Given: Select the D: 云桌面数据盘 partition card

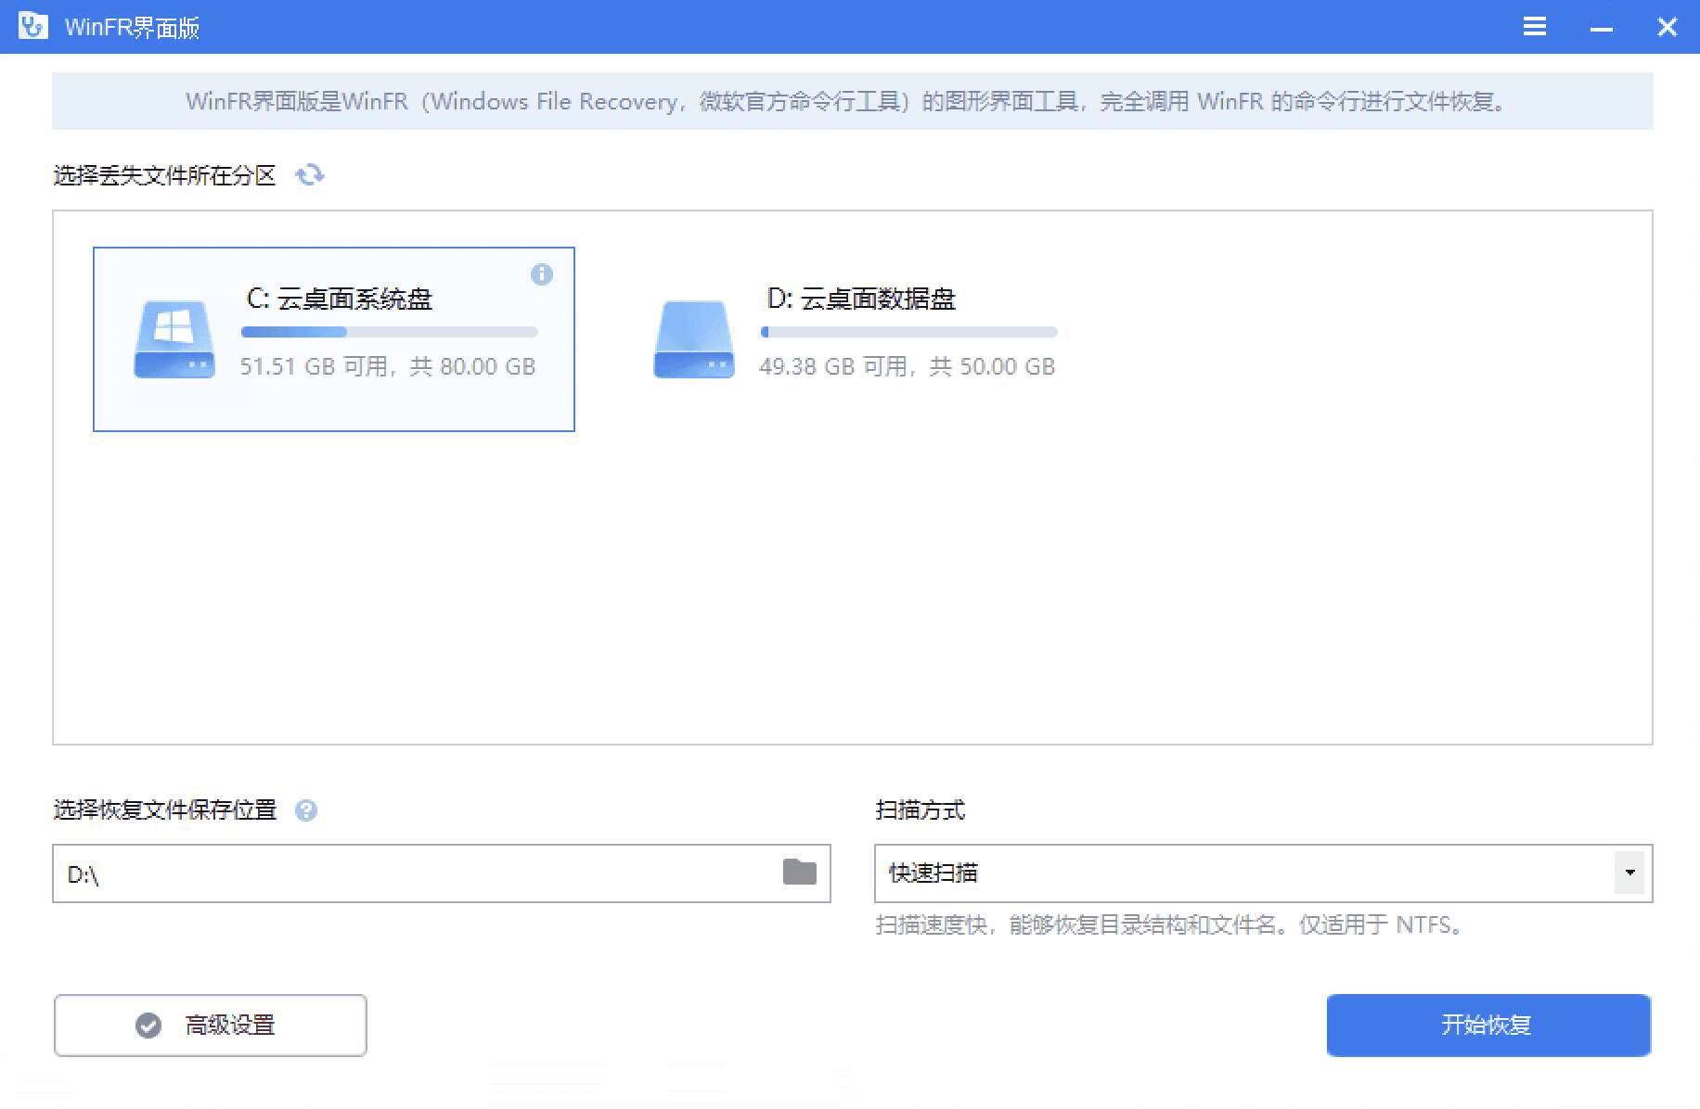Looking at the screenshot, I should (x=854, y=339).
